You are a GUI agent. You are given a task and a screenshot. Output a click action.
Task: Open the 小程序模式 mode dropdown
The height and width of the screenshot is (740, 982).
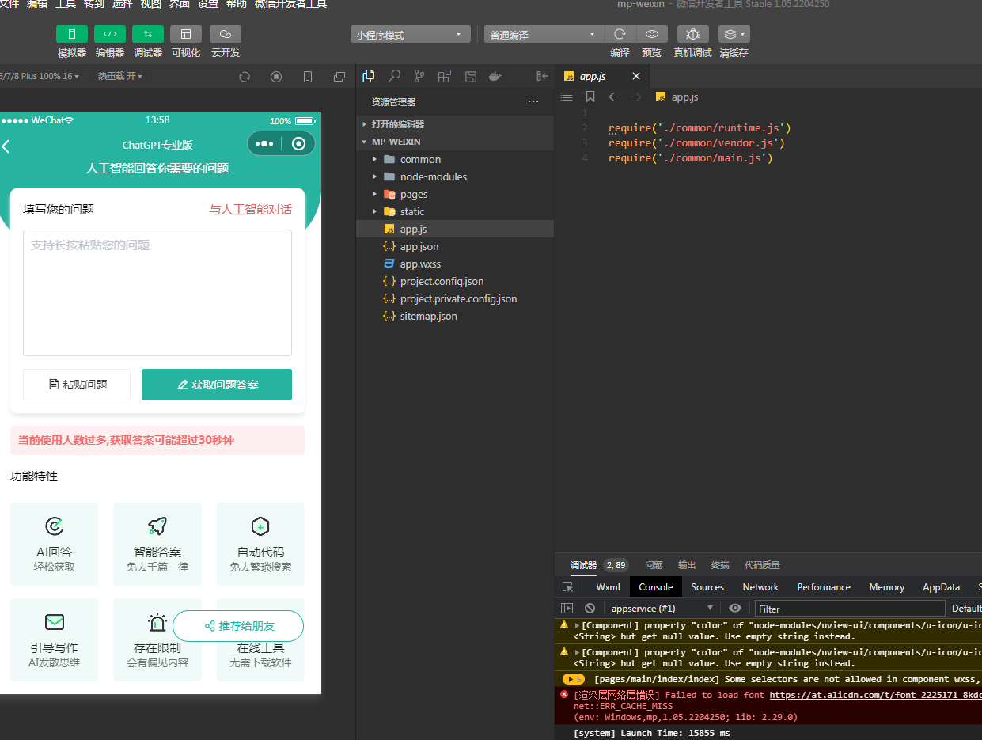click(410, 35)
